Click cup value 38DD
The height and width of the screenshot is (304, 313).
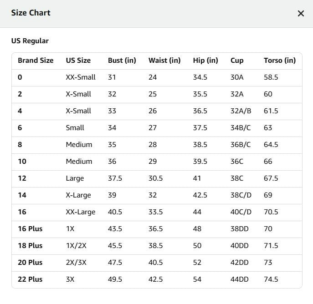(240, 229)
